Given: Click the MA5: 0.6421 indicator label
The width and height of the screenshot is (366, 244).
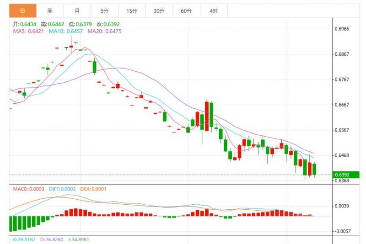Looking at the screenshot, I should (28, 31).
